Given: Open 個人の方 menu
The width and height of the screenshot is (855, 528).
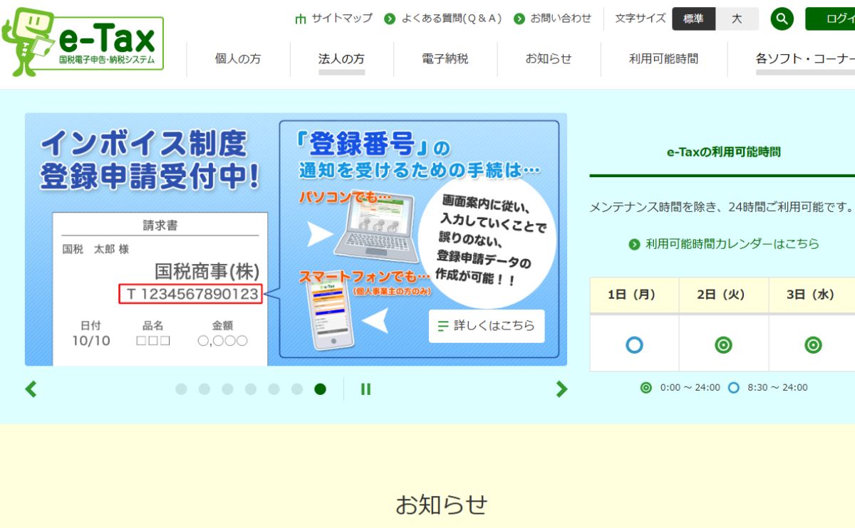Looking at the screenshot, I should (x=238, y=59).
